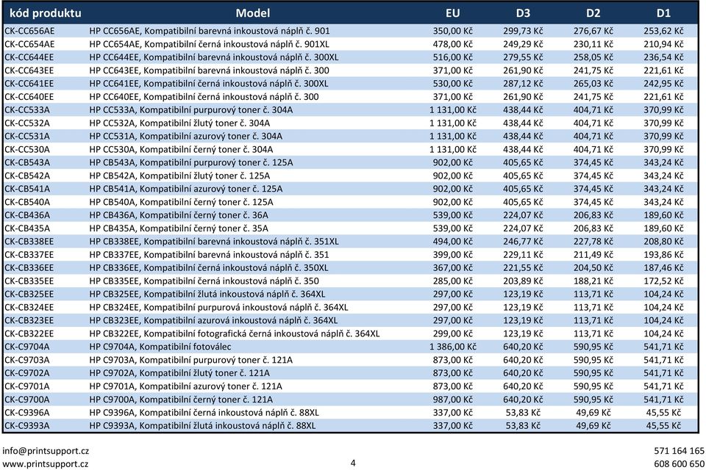Viewport: 706px width, 470px height.
Task: Click phone number 608 600 650
Action: coord(679,464)
